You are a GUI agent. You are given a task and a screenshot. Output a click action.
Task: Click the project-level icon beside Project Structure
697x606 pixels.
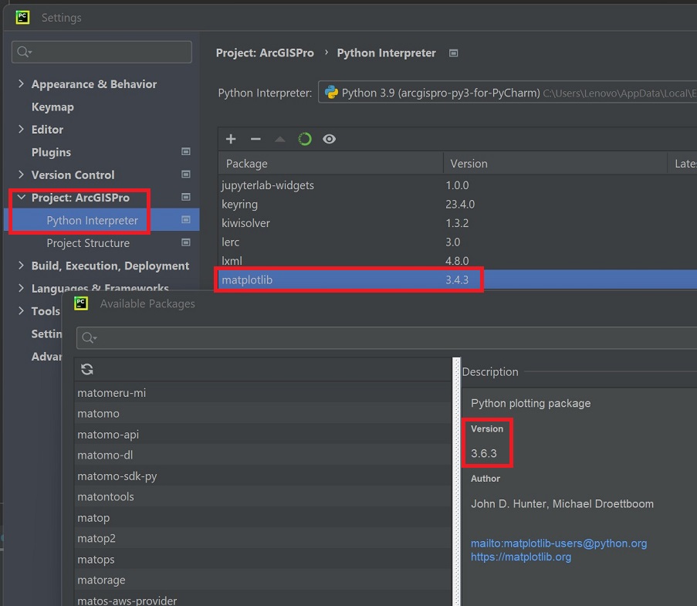(x=186, y=242)
